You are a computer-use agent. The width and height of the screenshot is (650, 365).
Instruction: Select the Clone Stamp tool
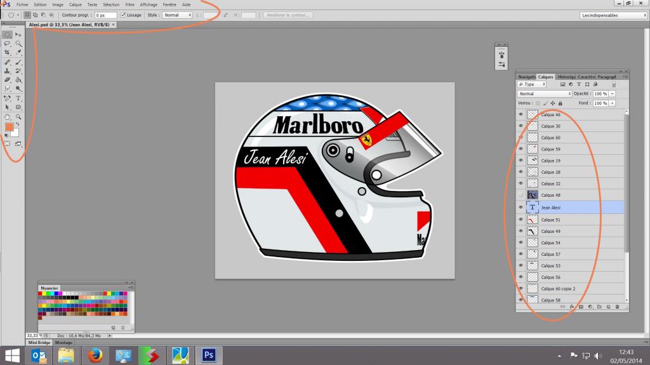pos(7,71)
